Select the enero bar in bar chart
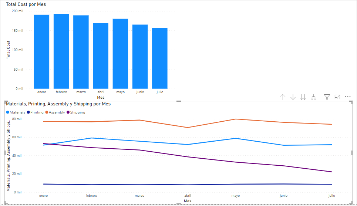Screen dimensions: 357x206 pos(42,52)
